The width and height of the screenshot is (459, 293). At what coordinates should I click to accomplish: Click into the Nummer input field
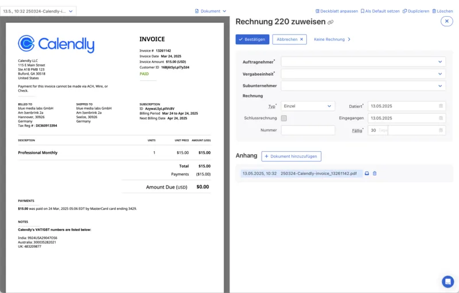[308, 130]
